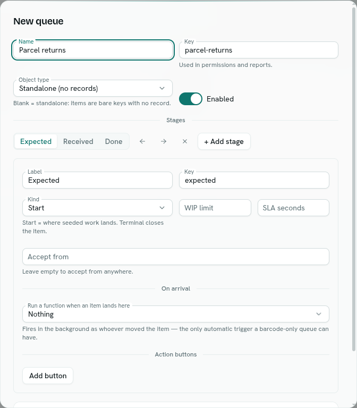Click the 'On arrival' section label

tap(176, 288)
